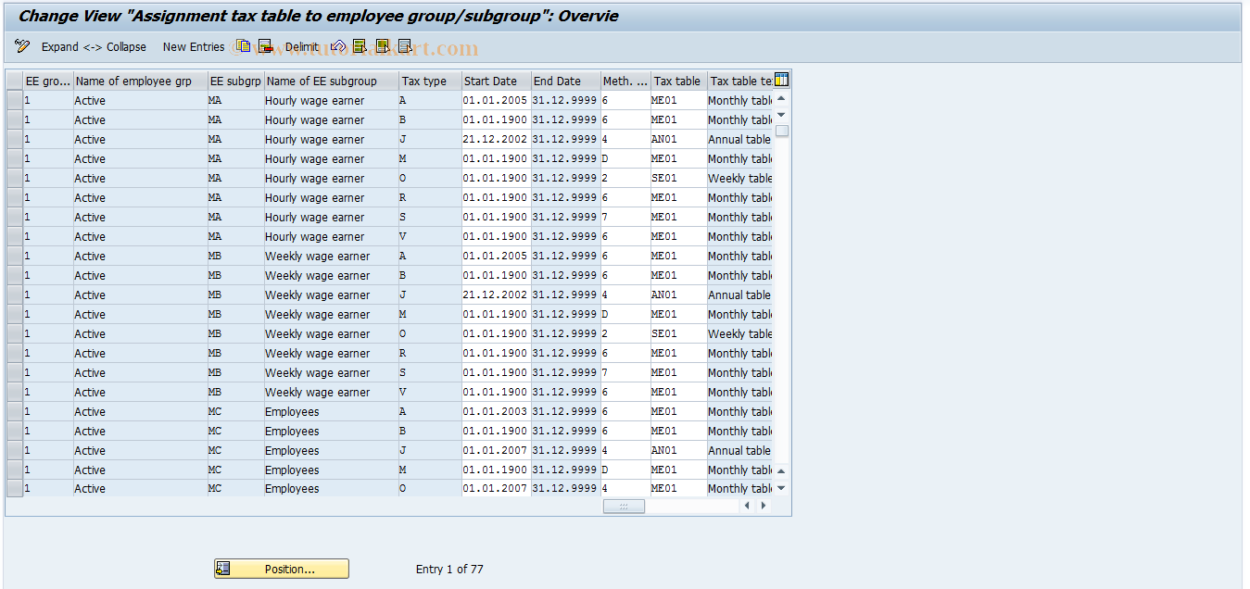Click the Select Block icon
Screen dimensions: 1250x589
click(383, 46)
